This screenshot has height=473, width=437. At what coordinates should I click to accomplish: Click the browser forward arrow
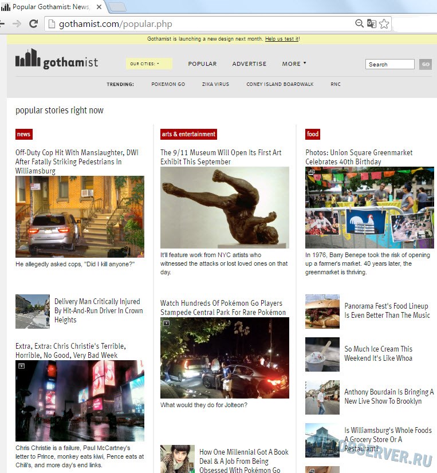[x=17, y=23]
